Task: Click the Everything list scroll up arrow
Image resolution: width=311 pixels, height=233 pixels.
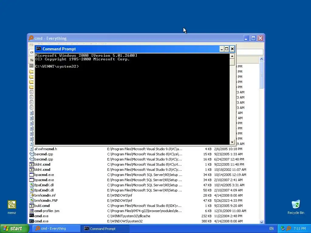Action: point(261,59)
